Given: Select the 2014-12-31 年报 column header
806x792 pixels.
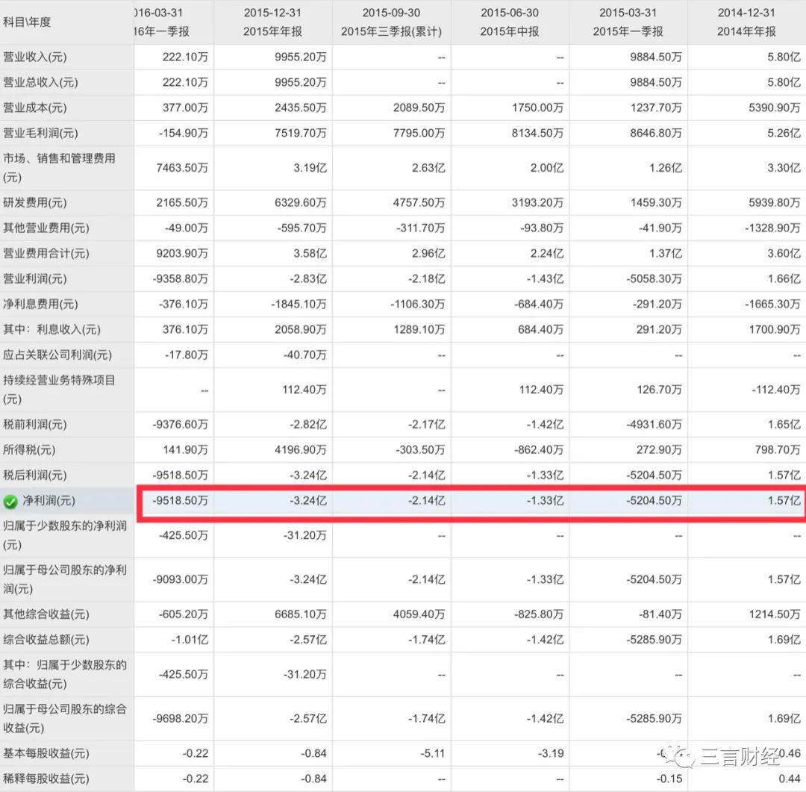Looking at the screenshot, I should [x=746, y=21].
